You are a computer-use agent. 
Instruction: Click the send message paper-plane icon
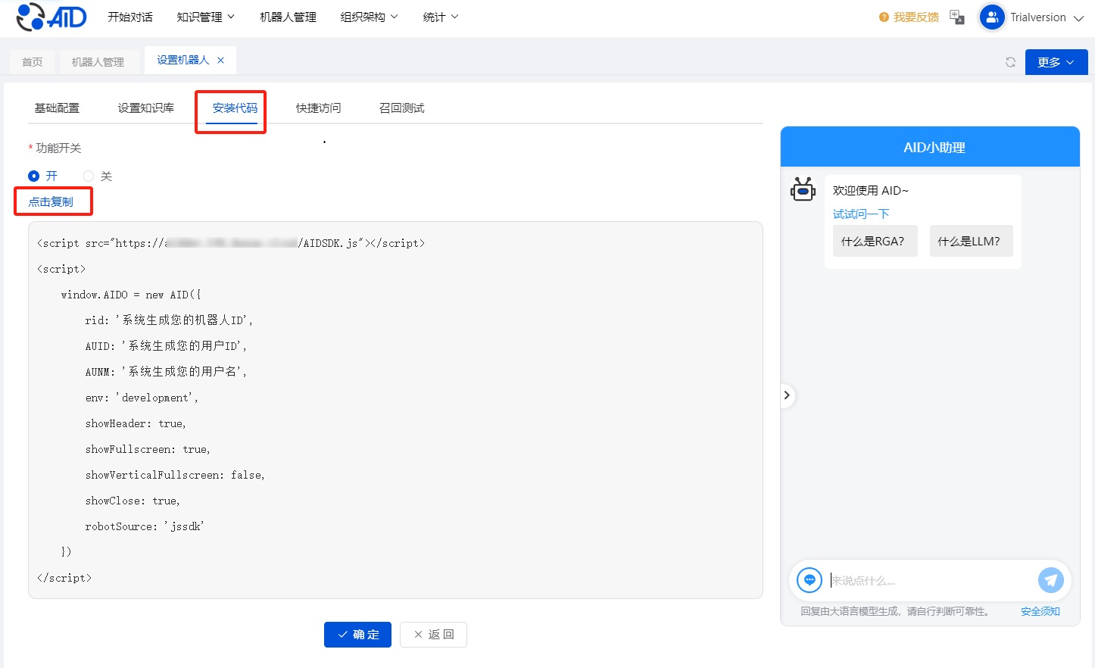coord(1050,580)
